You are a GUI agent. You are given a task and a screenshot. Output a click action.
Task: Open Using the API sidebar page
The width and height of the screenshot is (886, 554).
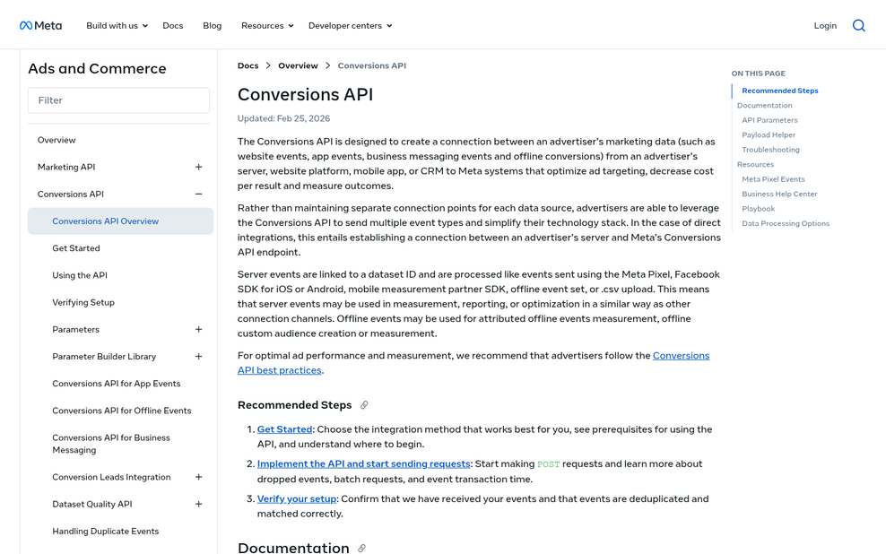[80, 275]
